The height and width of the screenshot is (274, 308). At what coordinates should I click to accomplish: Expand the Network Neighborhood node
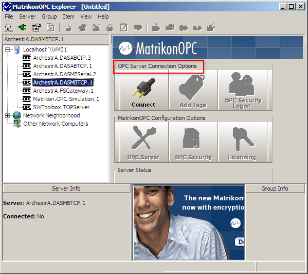pos(7,115)
